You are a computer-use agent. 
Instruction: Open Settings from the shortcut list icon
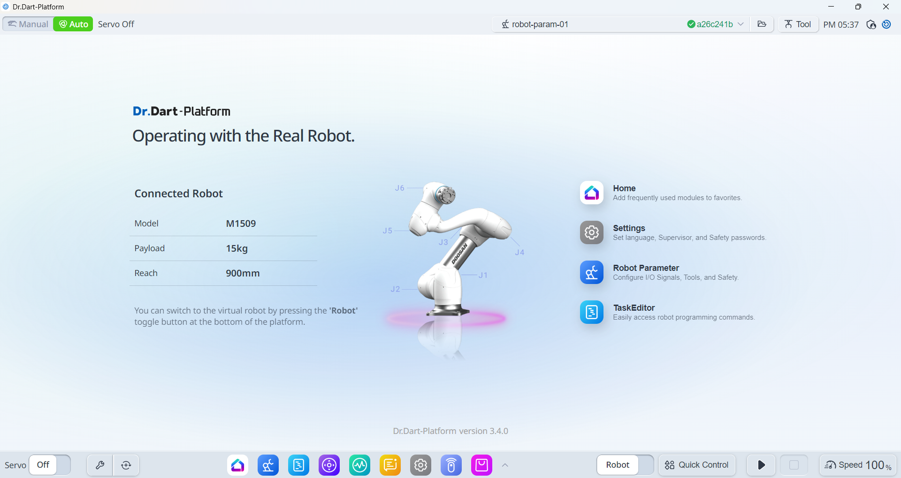[592, 232]
